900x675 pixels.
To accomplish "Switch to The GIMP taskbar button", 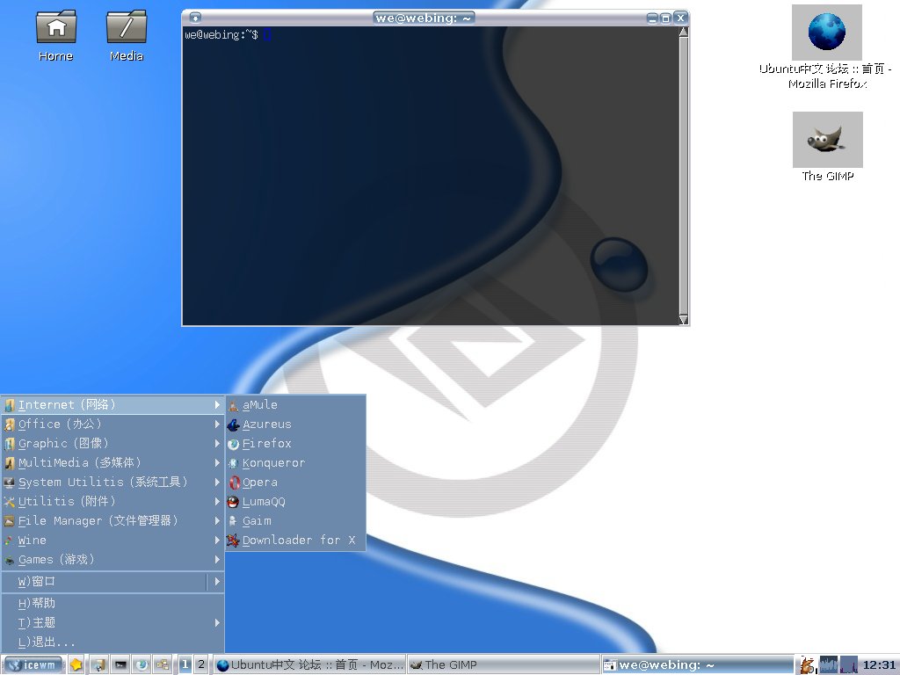I will [x=503, y=664].
